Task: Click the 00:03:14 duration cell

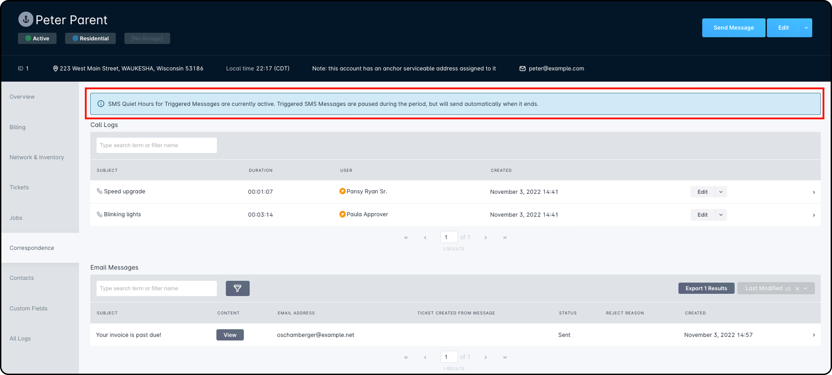Action: click(260, 215)
